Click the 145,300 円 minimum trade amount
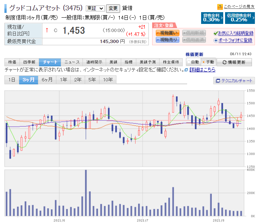 (112, 42)
